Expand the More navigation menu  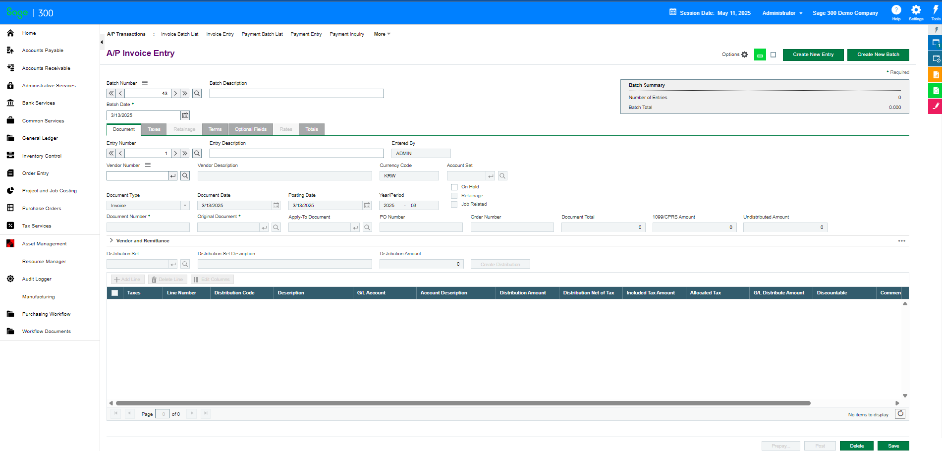point(382,34)
